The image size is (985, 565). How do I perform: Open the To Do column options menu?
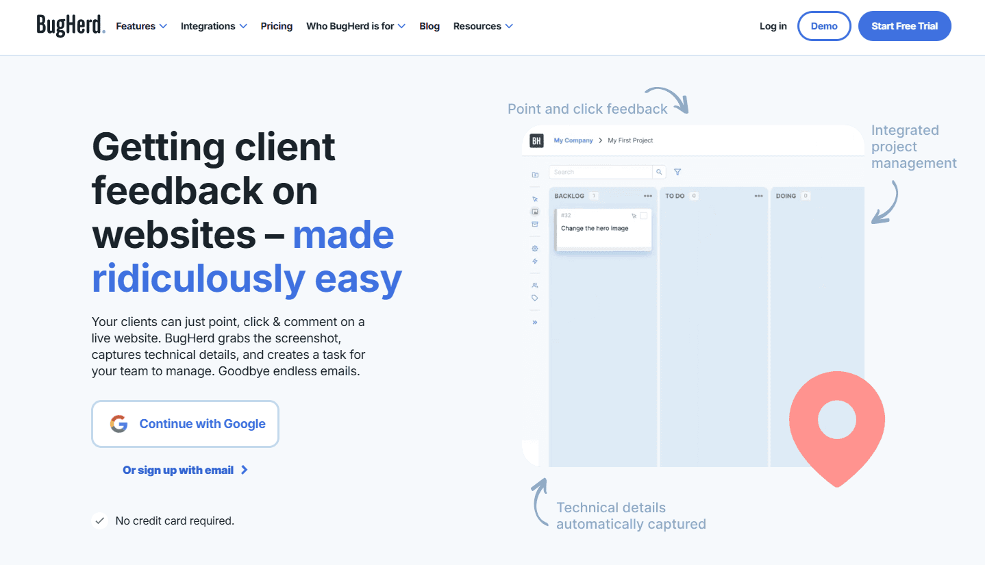[758, 196]
